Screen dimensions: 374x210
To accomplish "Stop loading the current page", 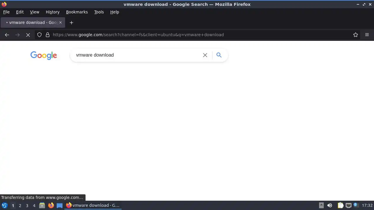I will [x=28, y=35].
